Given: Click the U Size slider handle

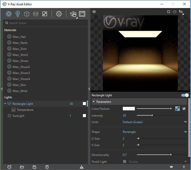Looking at the screenshot, I should [139, 138].
